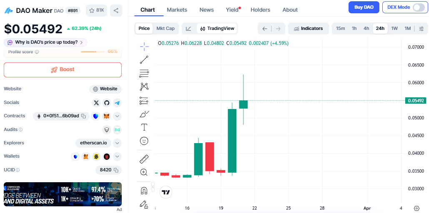Set chart interval to 1M
The image size is (429, 213).
tap(408, 28)
